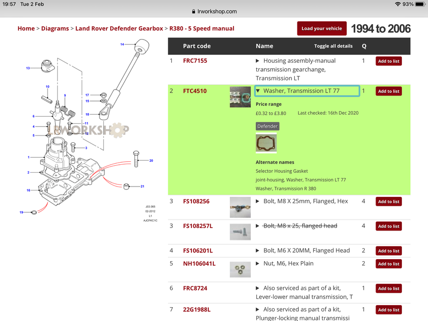Select the '£0.32 to £3.80' price range
The width and height of the screenshot is (428, 321).
pos(271,113)
